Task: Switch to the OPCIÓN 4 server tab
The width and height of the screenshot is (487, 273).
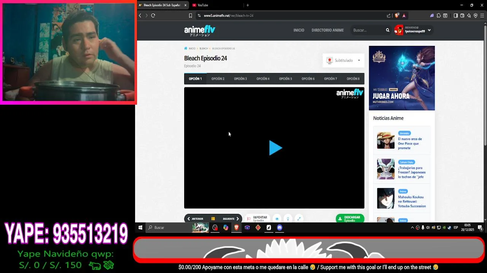Action: pyautogui.click(x=263, y=79)
